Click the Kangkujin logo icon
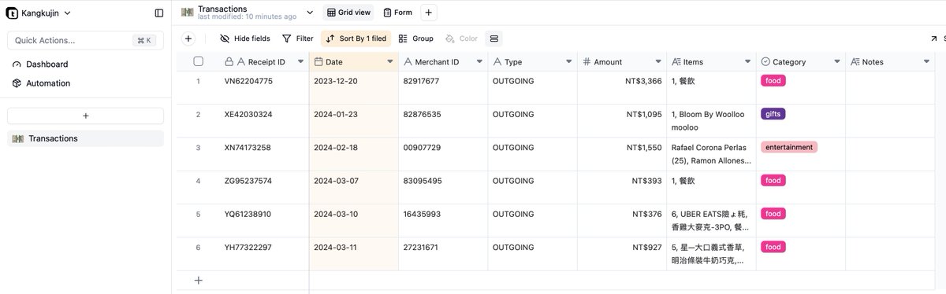946x294 pixels. tap(13, 13)
